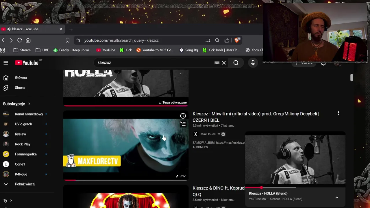Viewport: 370px width, 208px height.
Task: Open the Song Rq bookmark
Action: (188, 50)
